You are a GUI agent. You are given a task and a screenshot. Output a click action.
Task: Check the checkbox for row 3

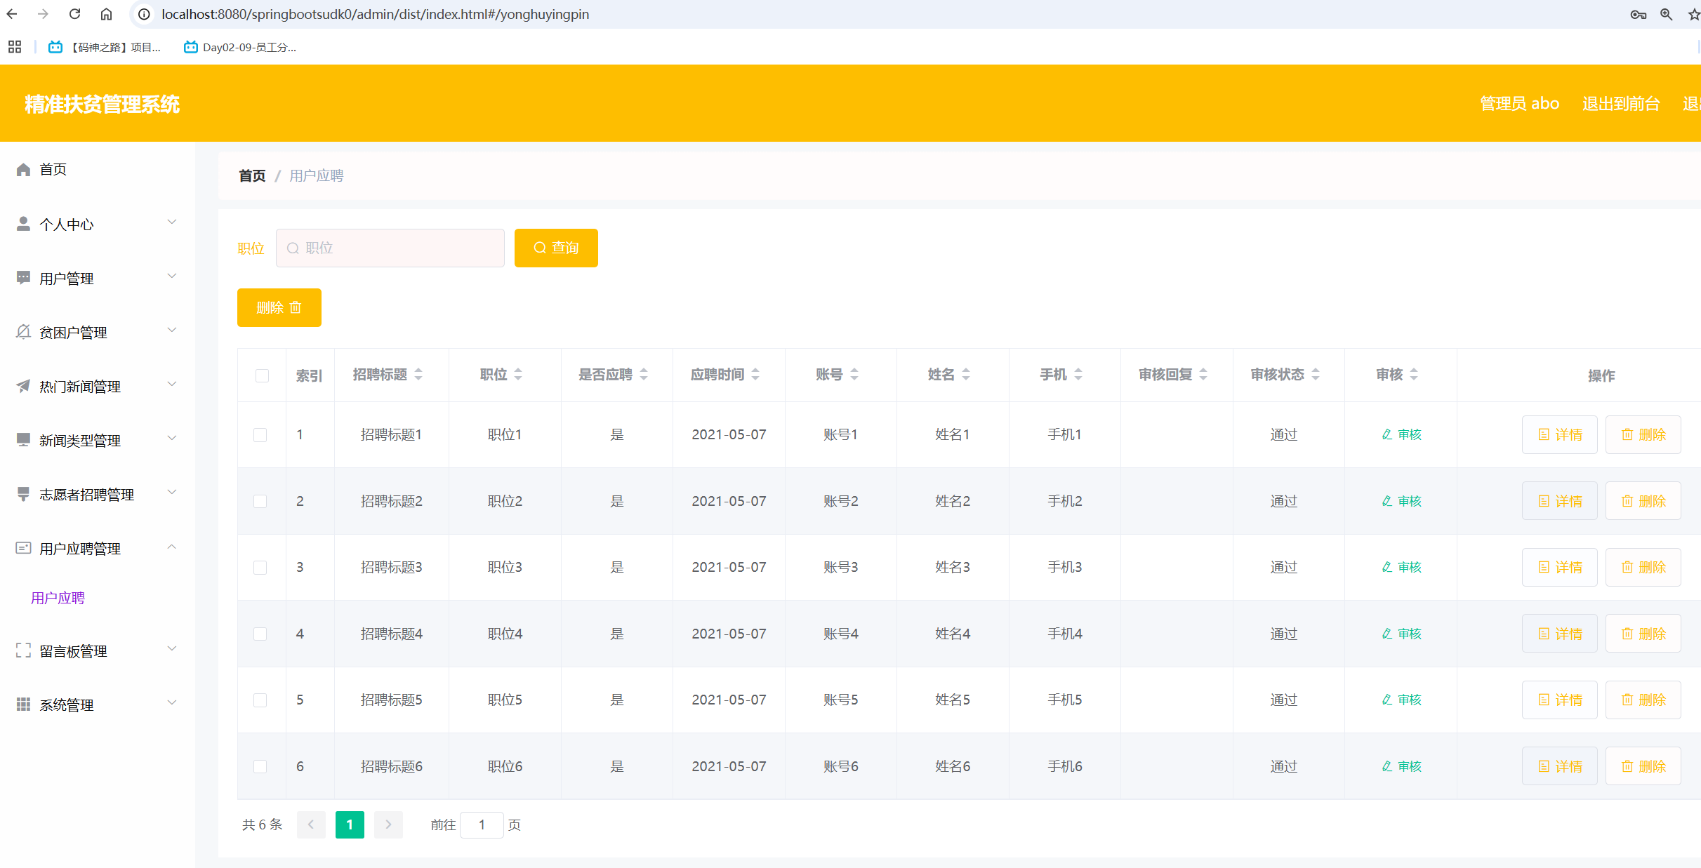pyautogui.click(x=260, y=567)
